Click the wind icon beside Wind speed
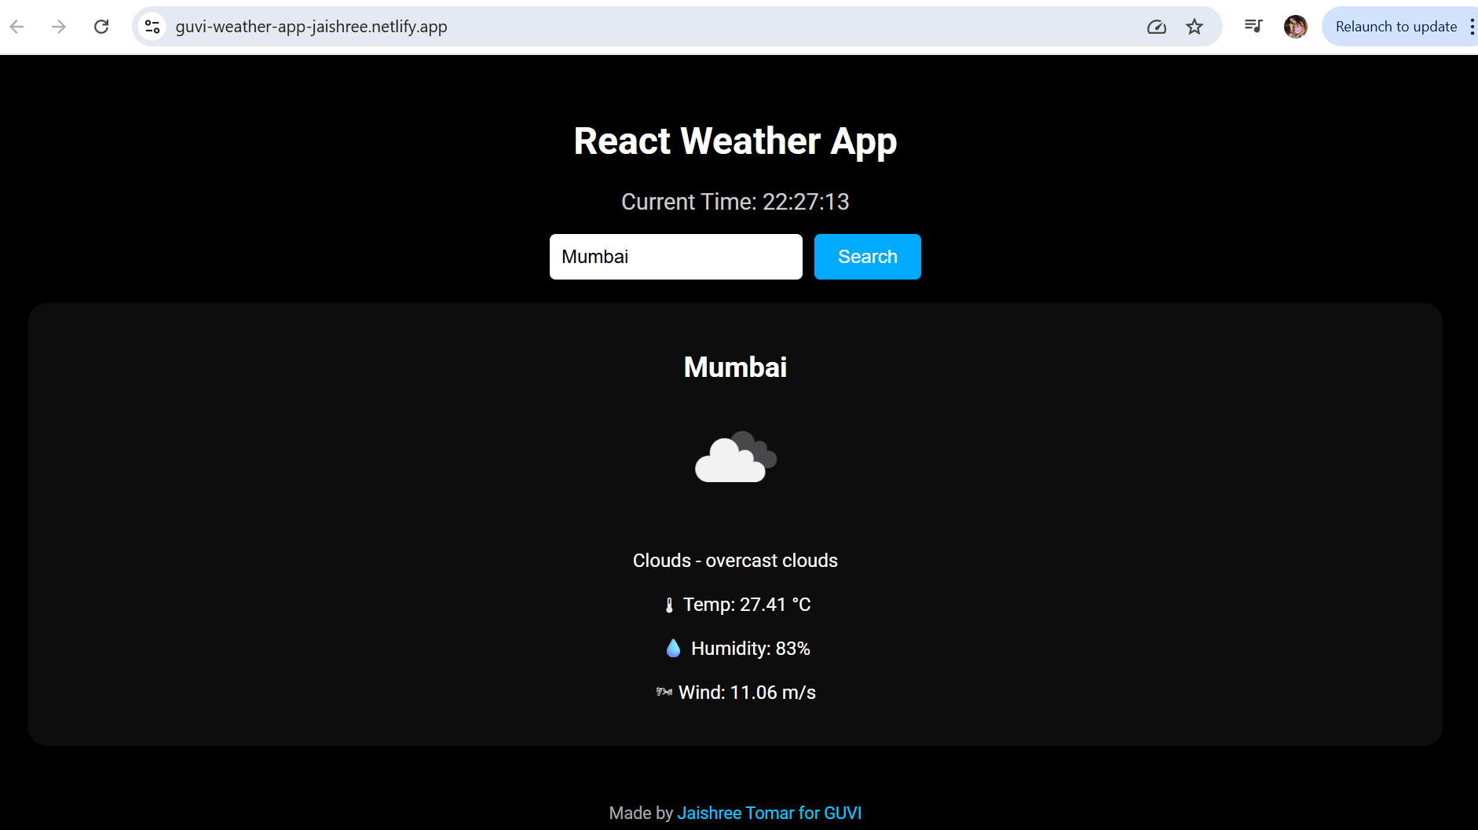This screenshot has width=1478, height=830. pos(664,693)
